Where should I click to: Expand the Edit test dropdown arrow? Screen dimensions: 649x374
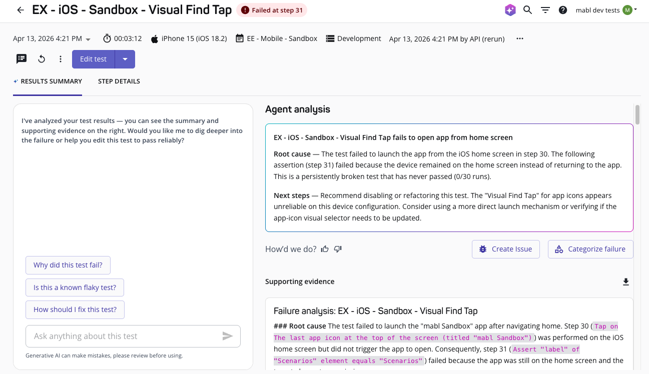coord(125,59)
